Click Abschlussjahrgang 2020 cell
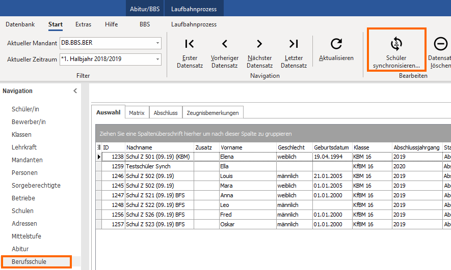 point(417,166)
